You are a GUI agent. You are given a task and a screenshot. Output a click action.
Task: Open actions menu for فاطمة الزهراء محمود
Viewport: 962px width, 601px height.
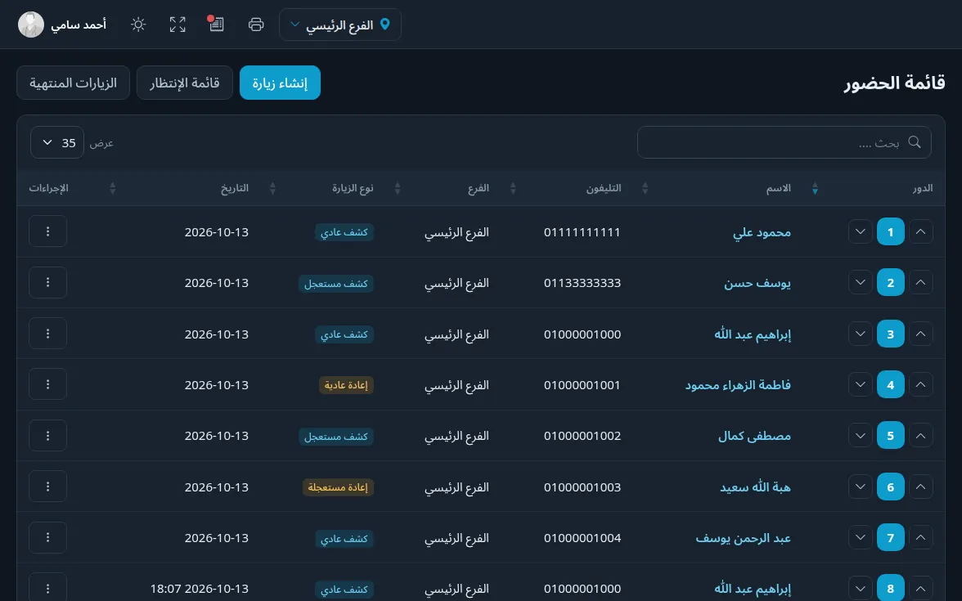click(47, 384)
